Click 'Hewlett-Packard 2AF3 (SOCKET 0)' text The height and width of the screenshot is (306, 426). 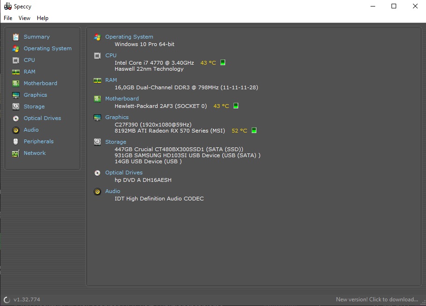[x=161, y=106]
